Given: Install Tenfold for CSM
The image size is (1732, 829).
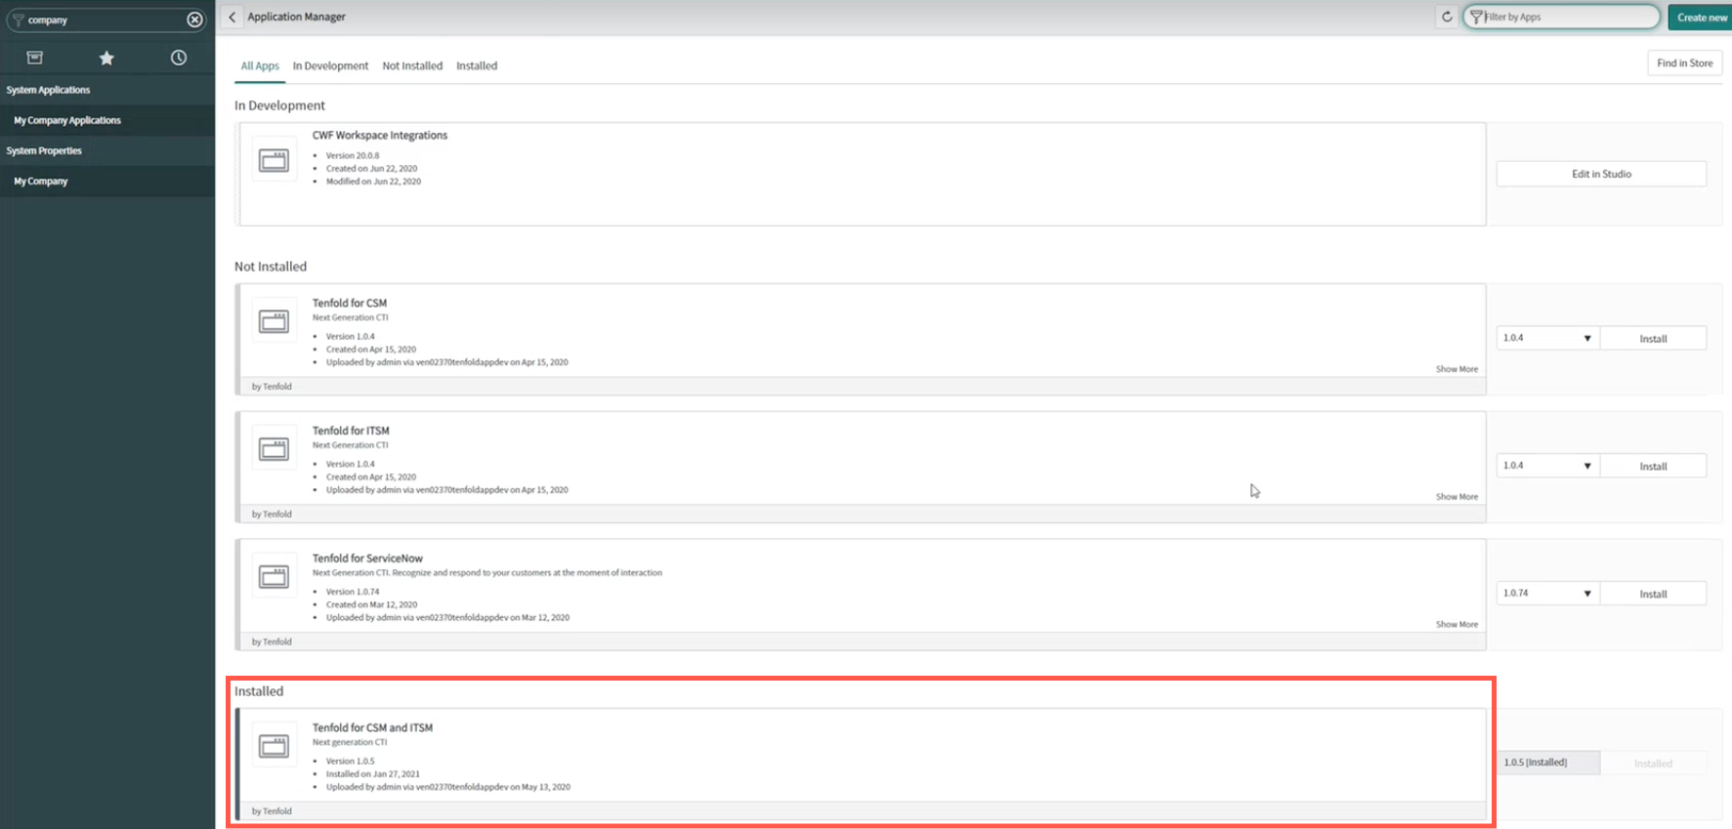Looking at the screenshot, I should point(1653,339).
